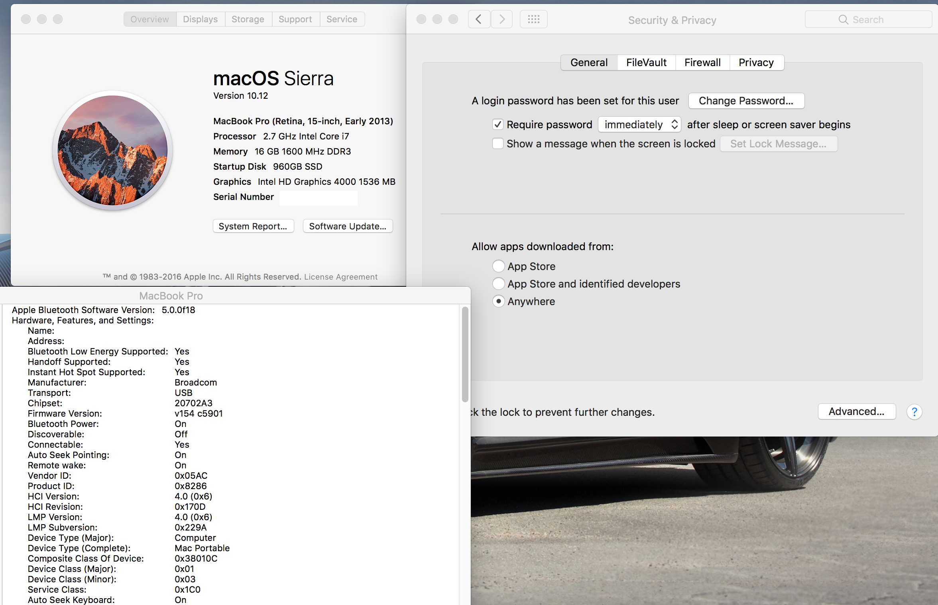
Task: Switch to the FileVault tab
Action: (x=646, y=63)
